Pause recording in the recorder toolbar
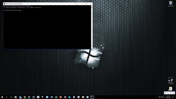176x99 pixels. pyautogui.click(x=171, y=93)
